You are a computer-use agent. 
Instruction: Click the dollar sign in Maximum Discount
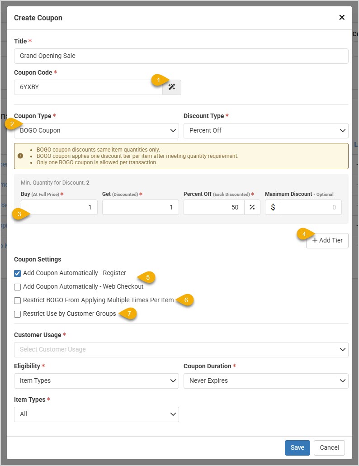pos(273,207)
